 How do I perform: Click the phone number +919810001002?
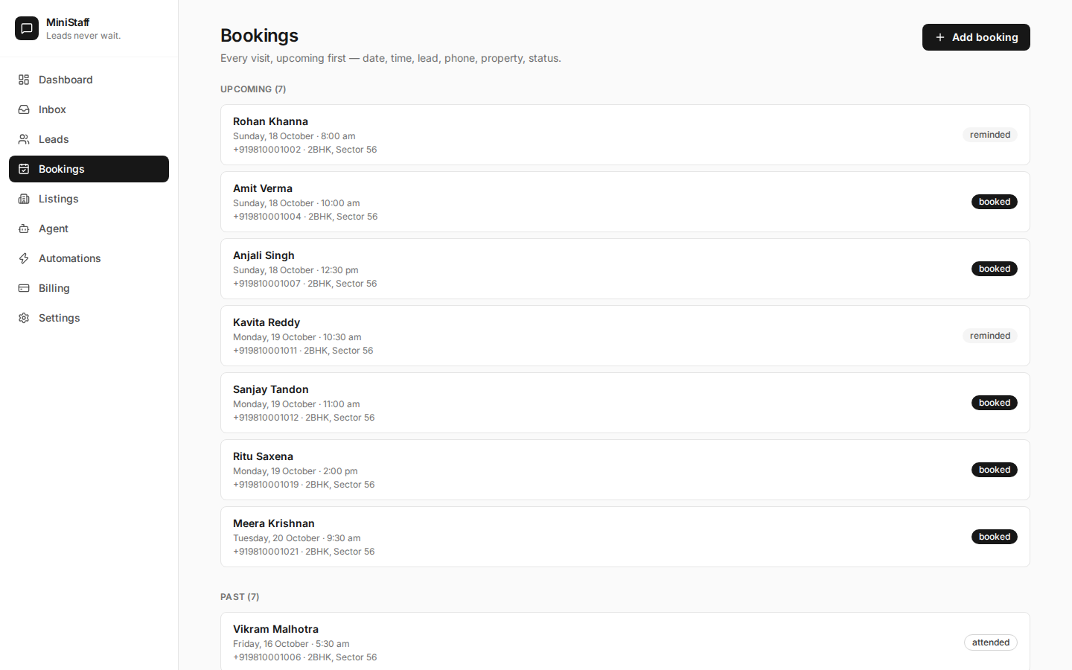[x=267, y=150]
